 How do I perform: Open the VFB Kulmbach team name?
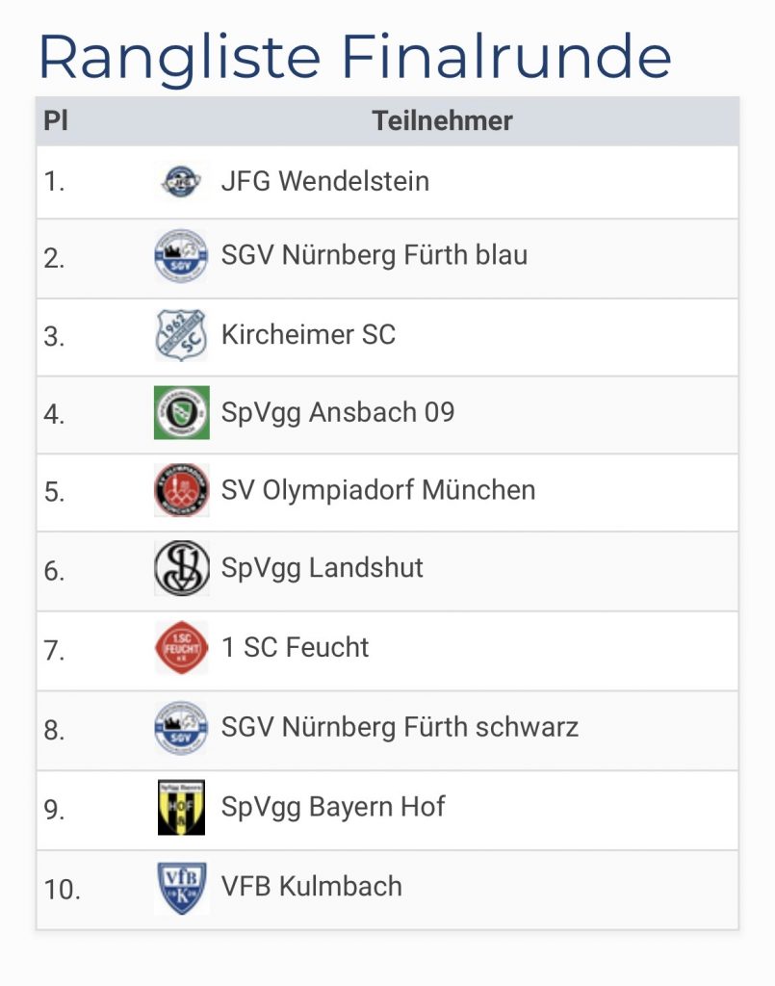click(312, 887)
